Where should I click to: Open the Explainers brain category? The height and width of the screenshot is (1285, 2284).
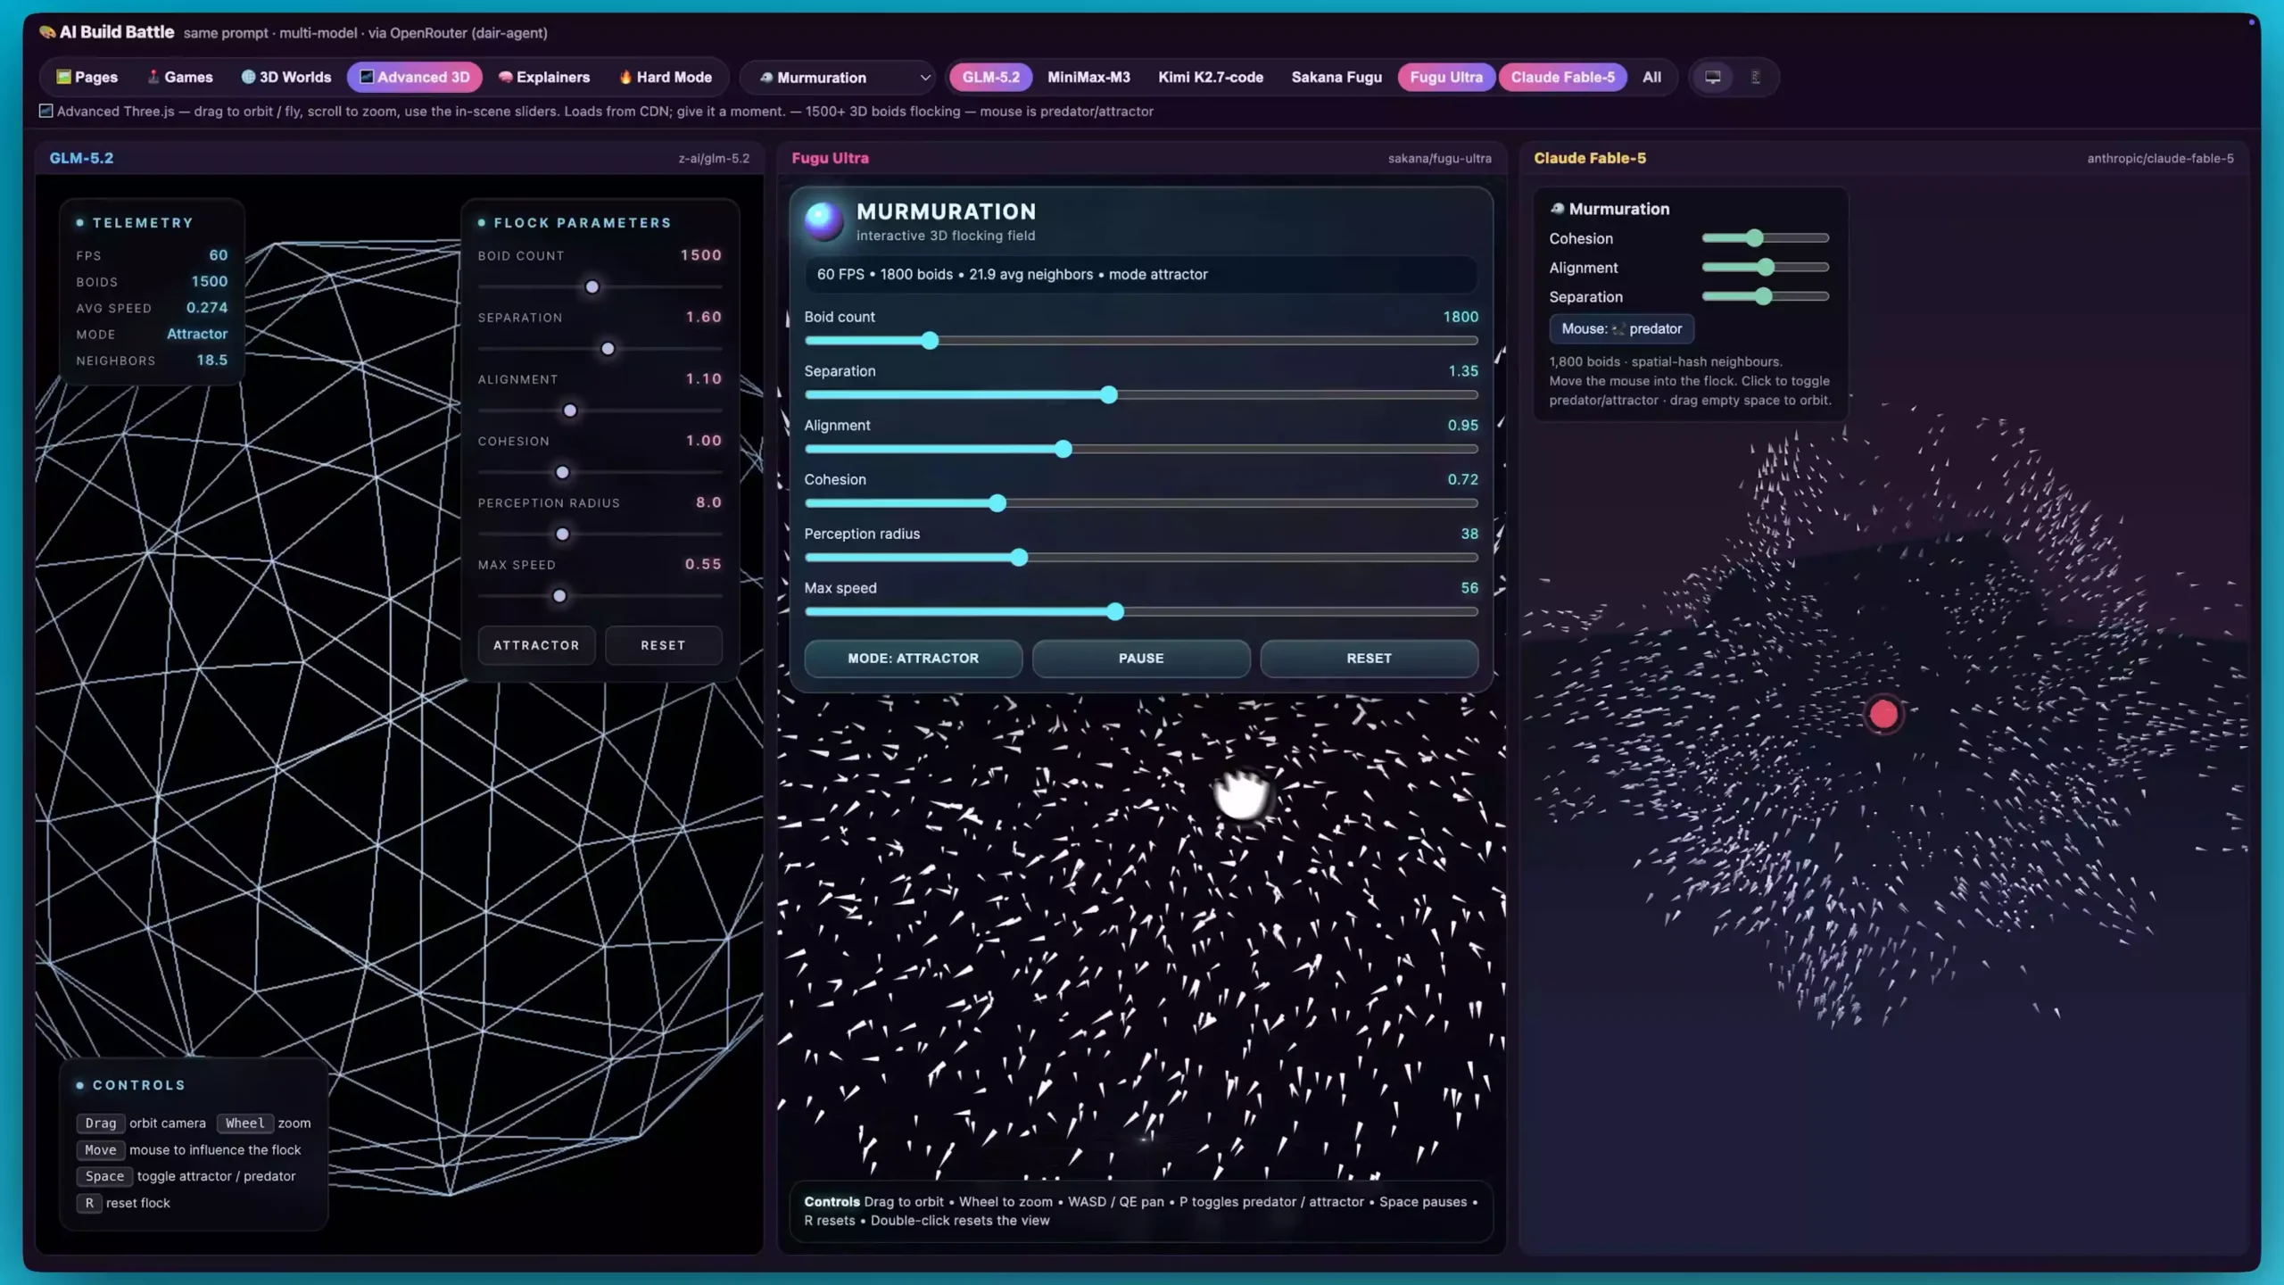point(543,77)
